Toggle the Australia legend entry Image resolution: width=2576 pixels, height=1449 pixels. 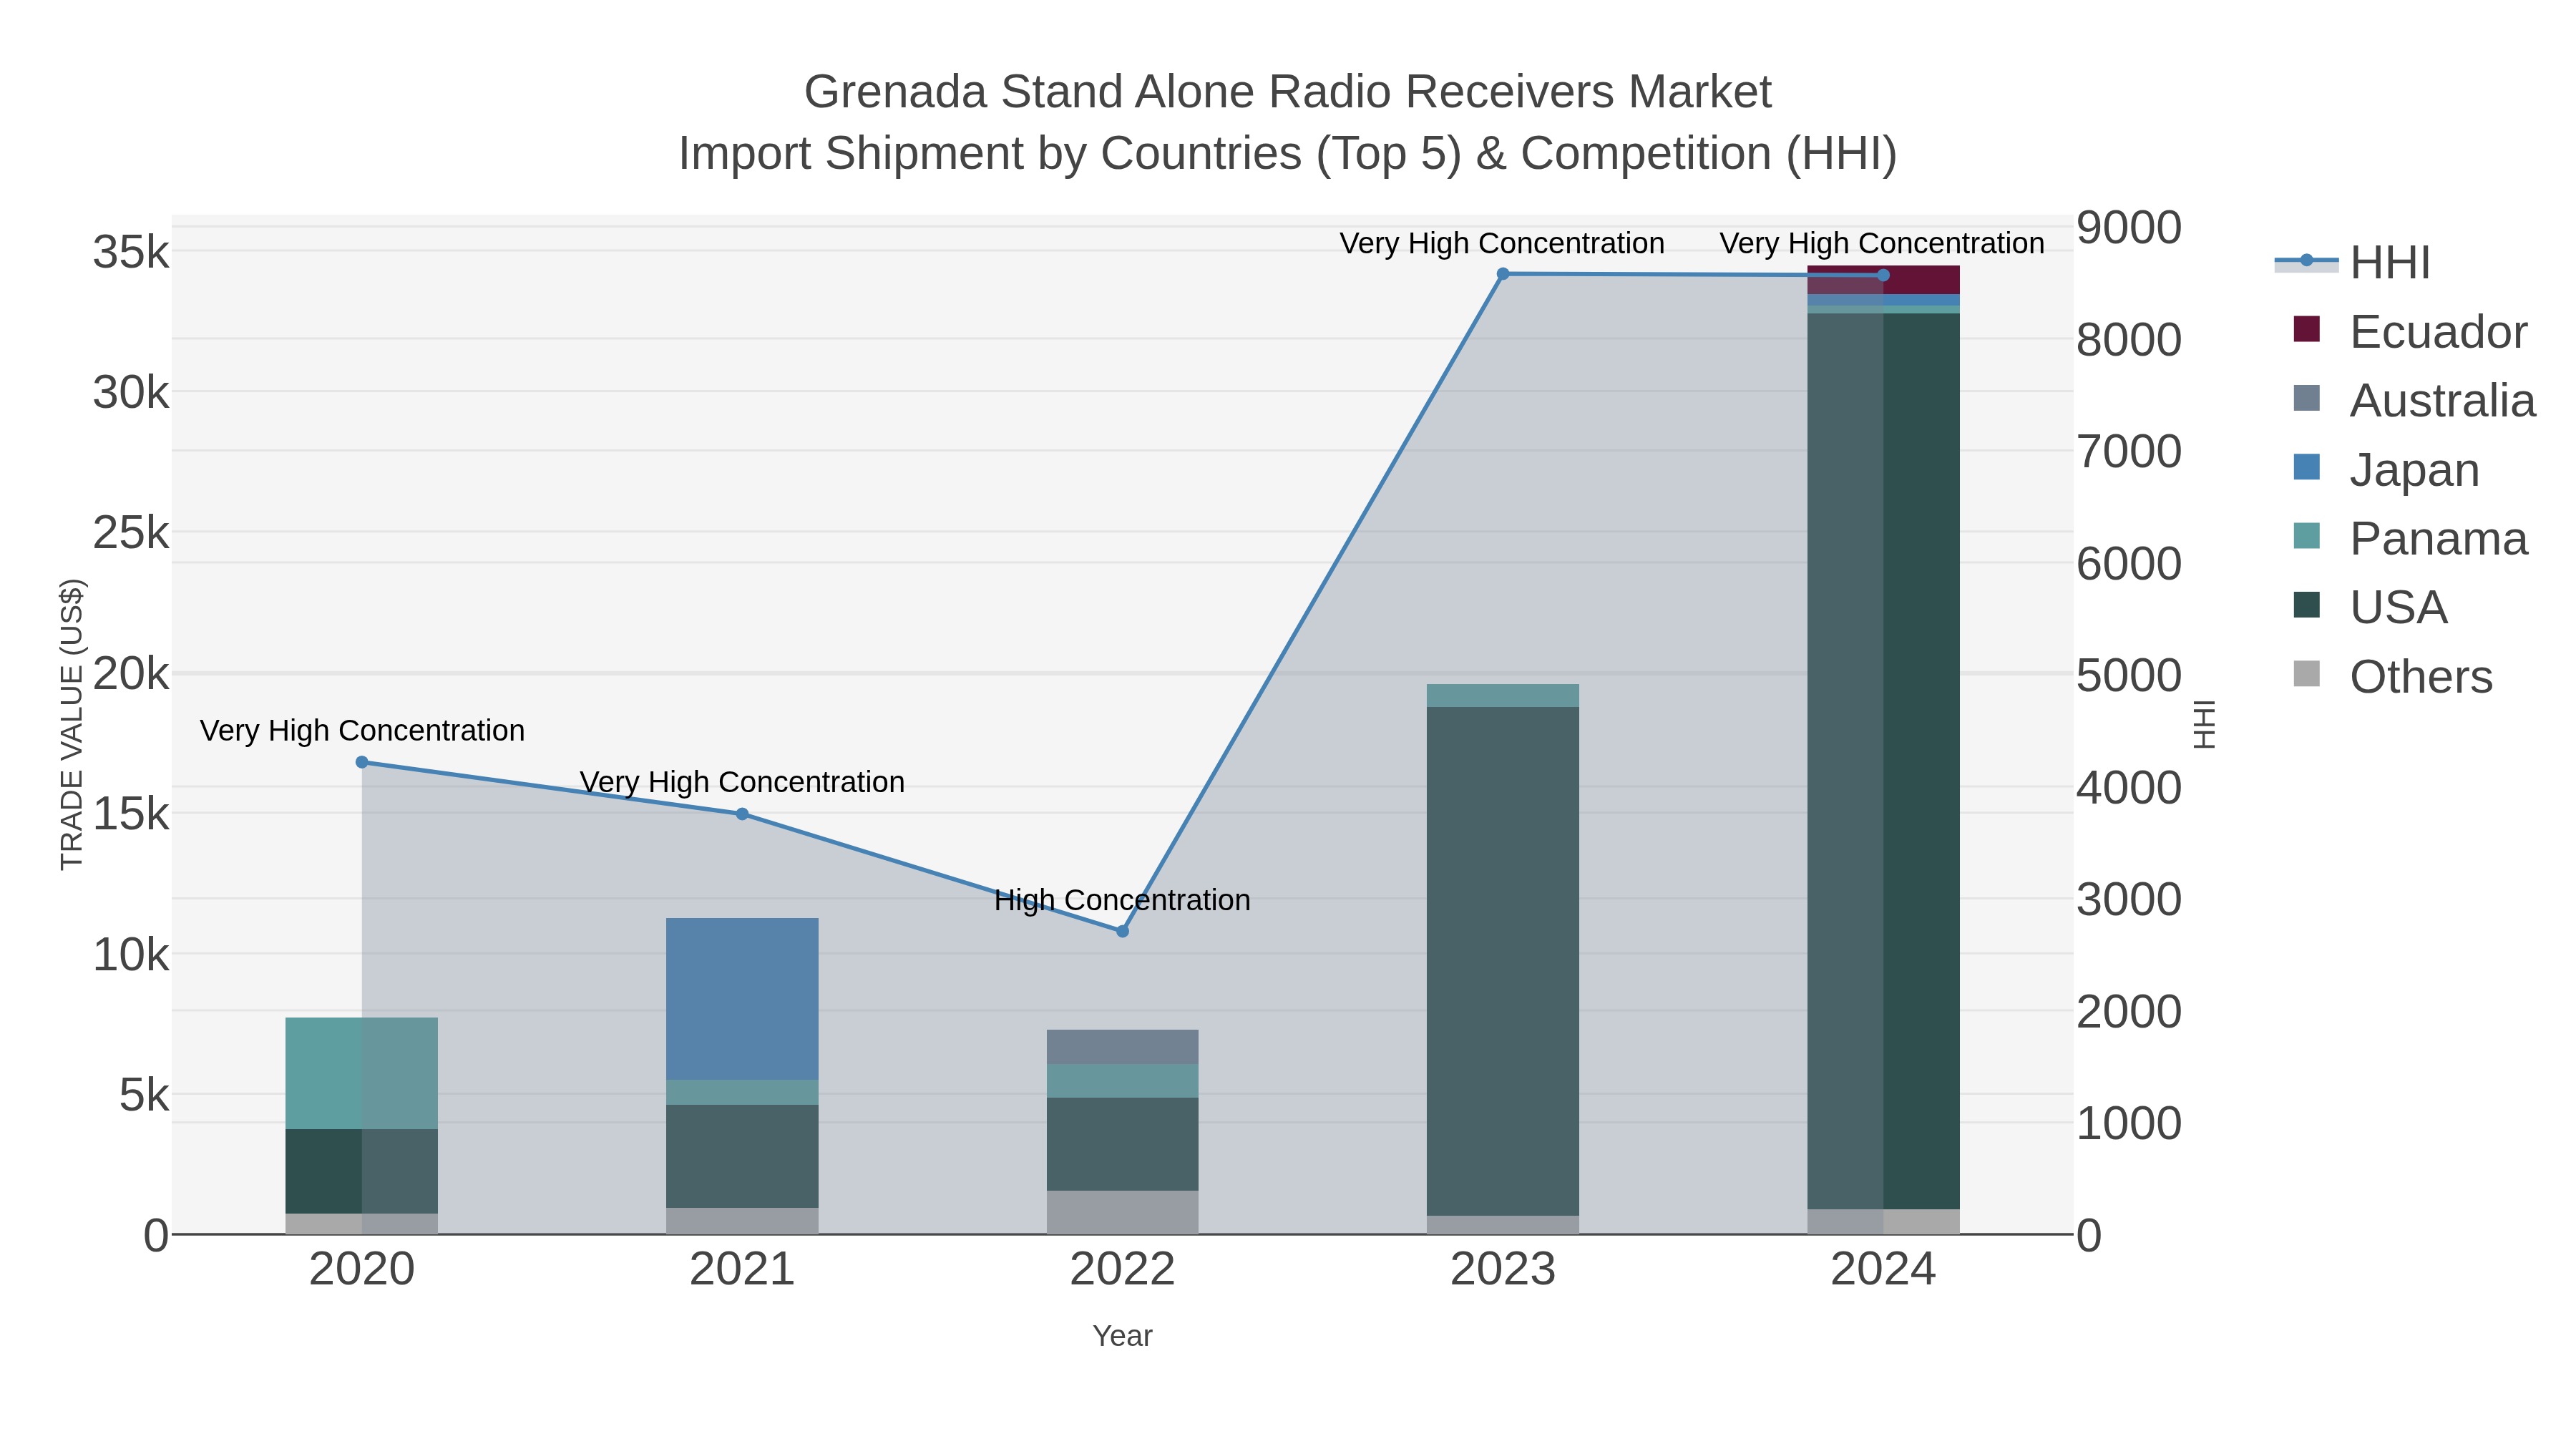tap(2414, 400)
